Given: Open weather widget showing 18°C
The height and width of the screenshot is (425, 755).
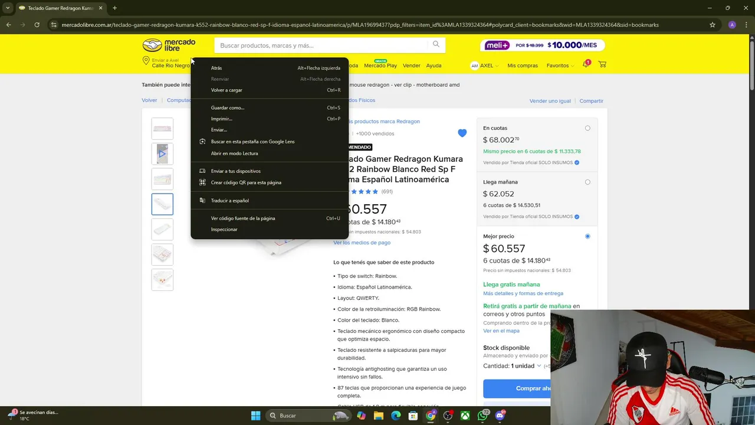Looking at the screenshot, I should click(x=34, y=416).
